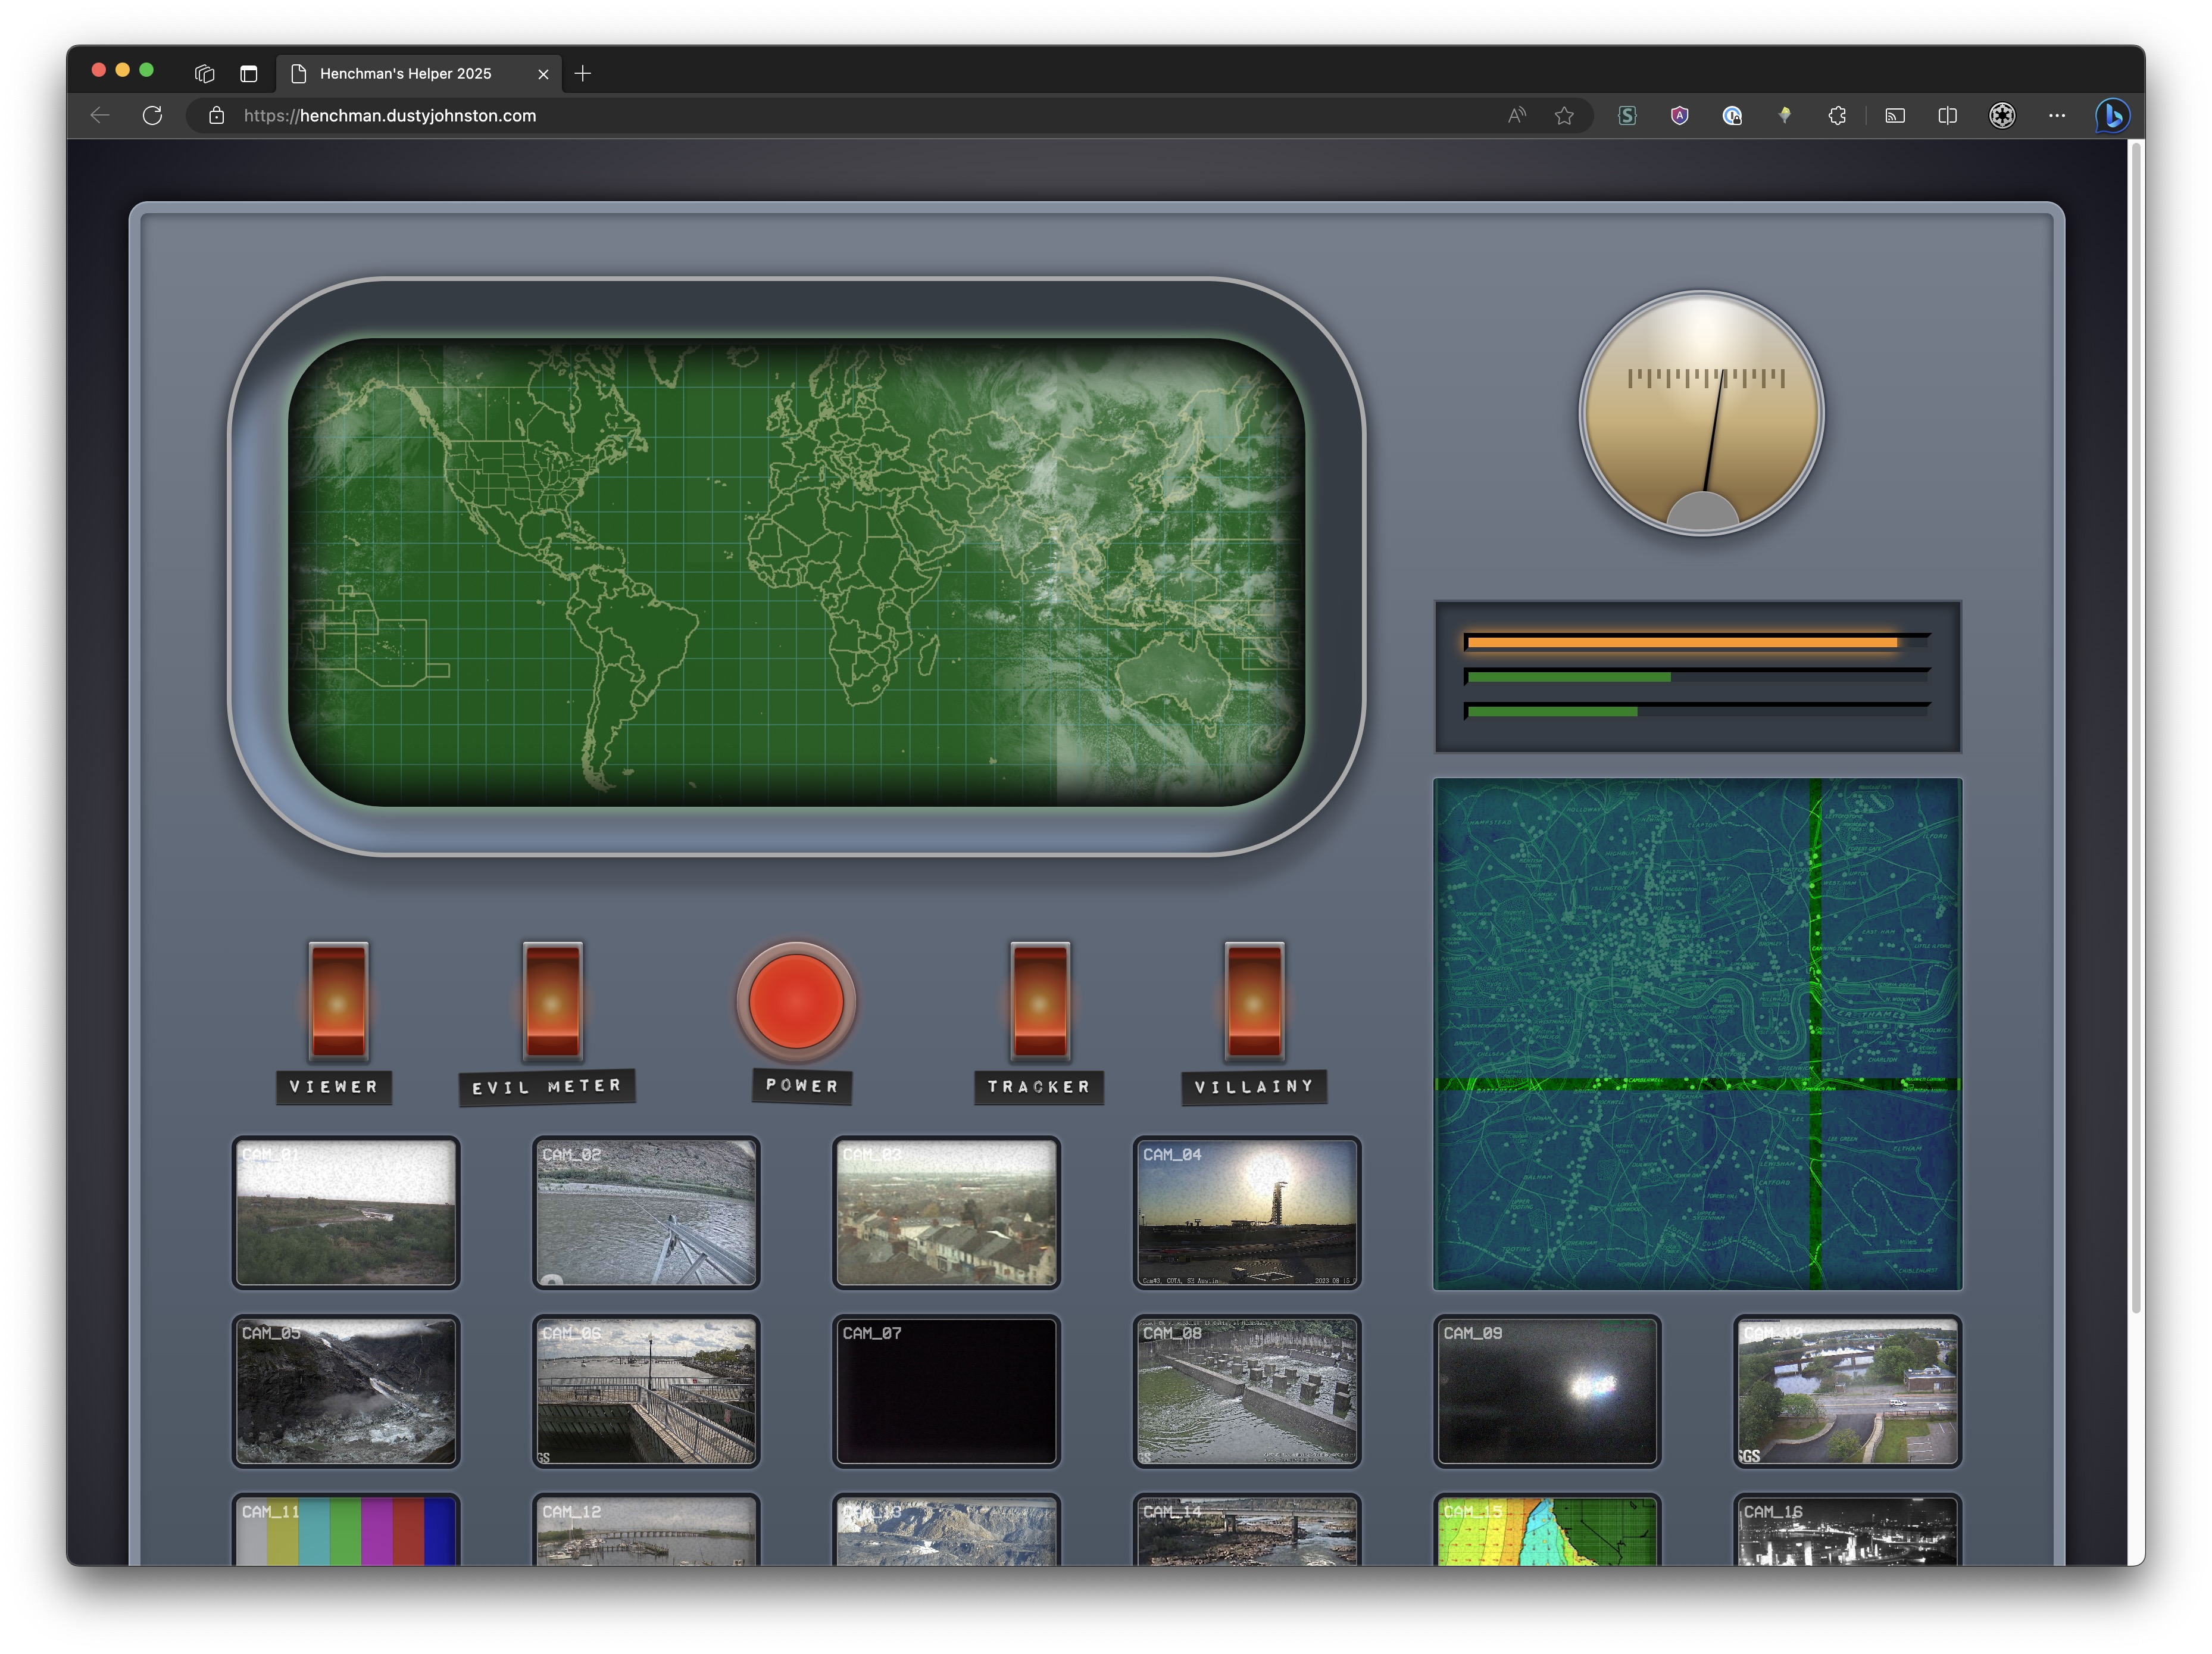
Task: Click the London tracker map panel
Action: pos(1697,1034)
